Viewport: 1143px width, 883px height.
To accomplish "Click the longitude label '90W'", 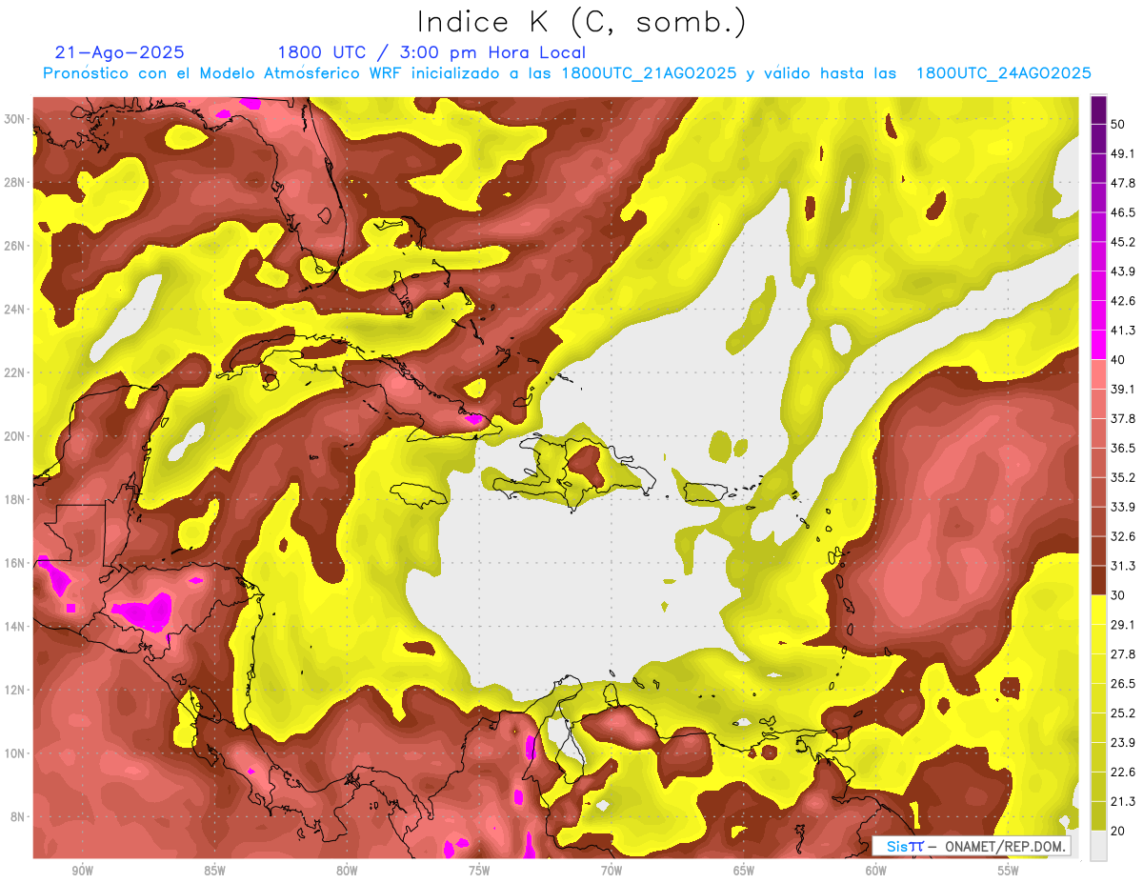I will click(82, 872).
